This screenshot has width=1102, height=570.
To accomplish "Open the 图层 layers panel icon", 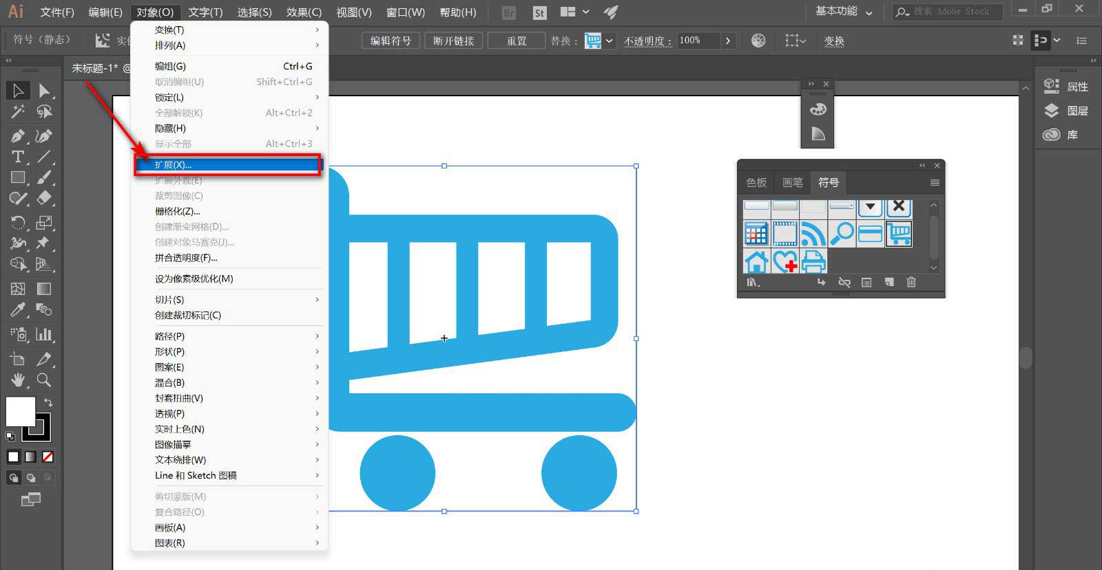I will coord(1052,111).
